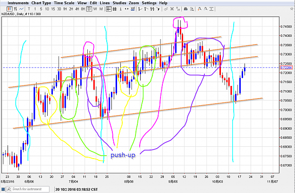Click the fit chart vertically icon
Viewport: 295px width, 193px height.
tap(211, 9)
